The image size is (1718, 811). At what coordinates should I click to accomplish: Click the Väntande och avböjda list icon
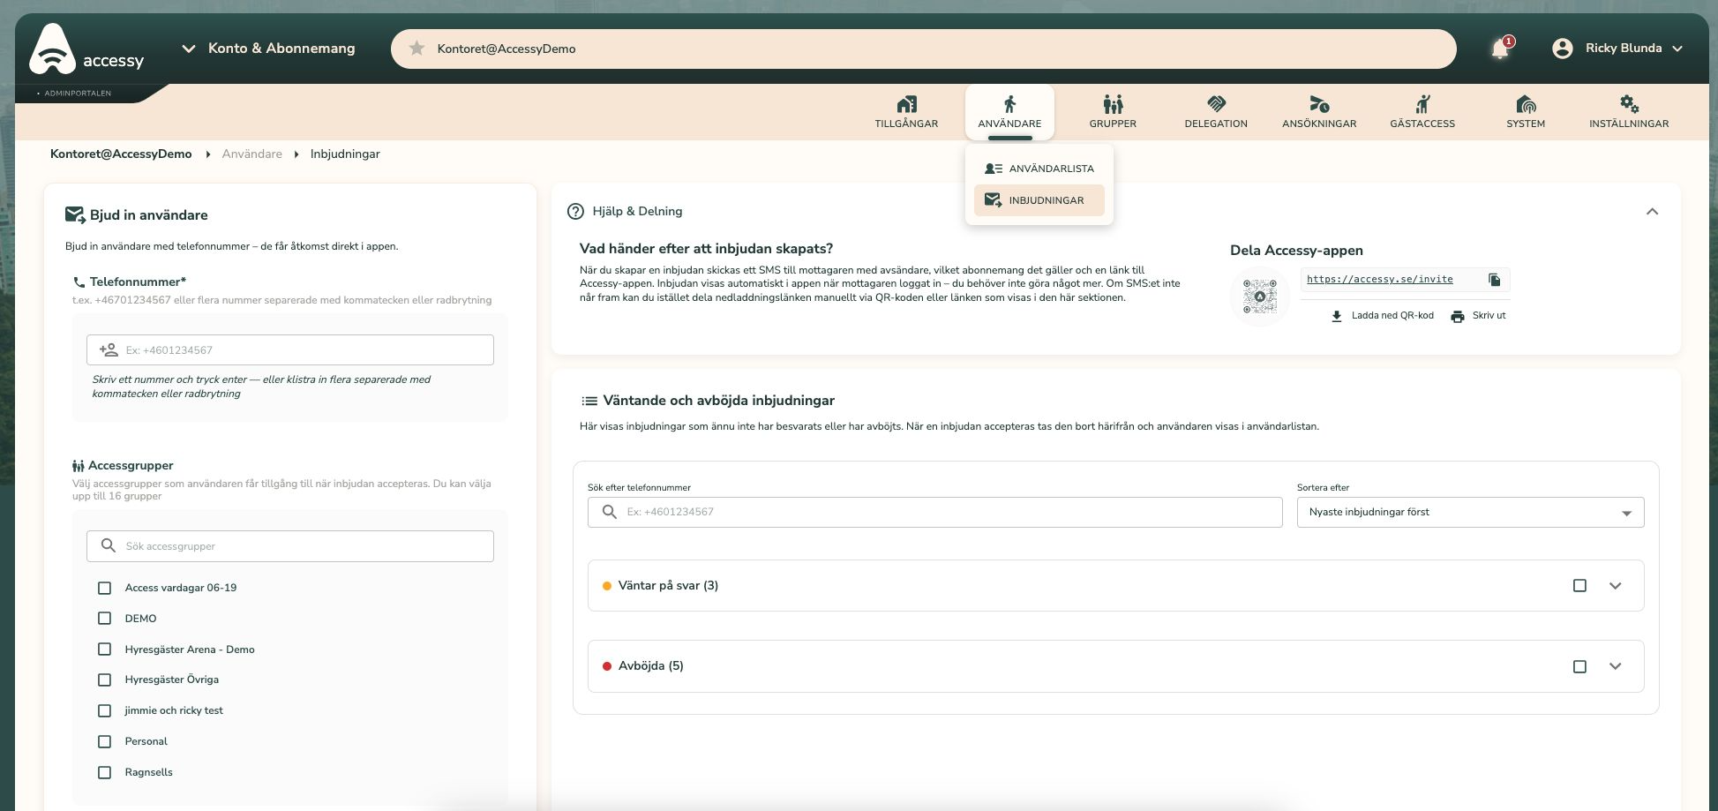pos(589,401)
